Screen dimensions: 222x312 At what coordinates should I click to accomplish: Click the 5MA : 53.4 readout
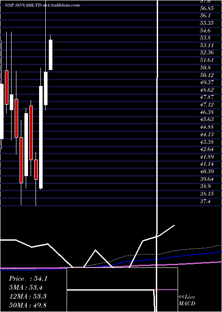coord(26,287)
